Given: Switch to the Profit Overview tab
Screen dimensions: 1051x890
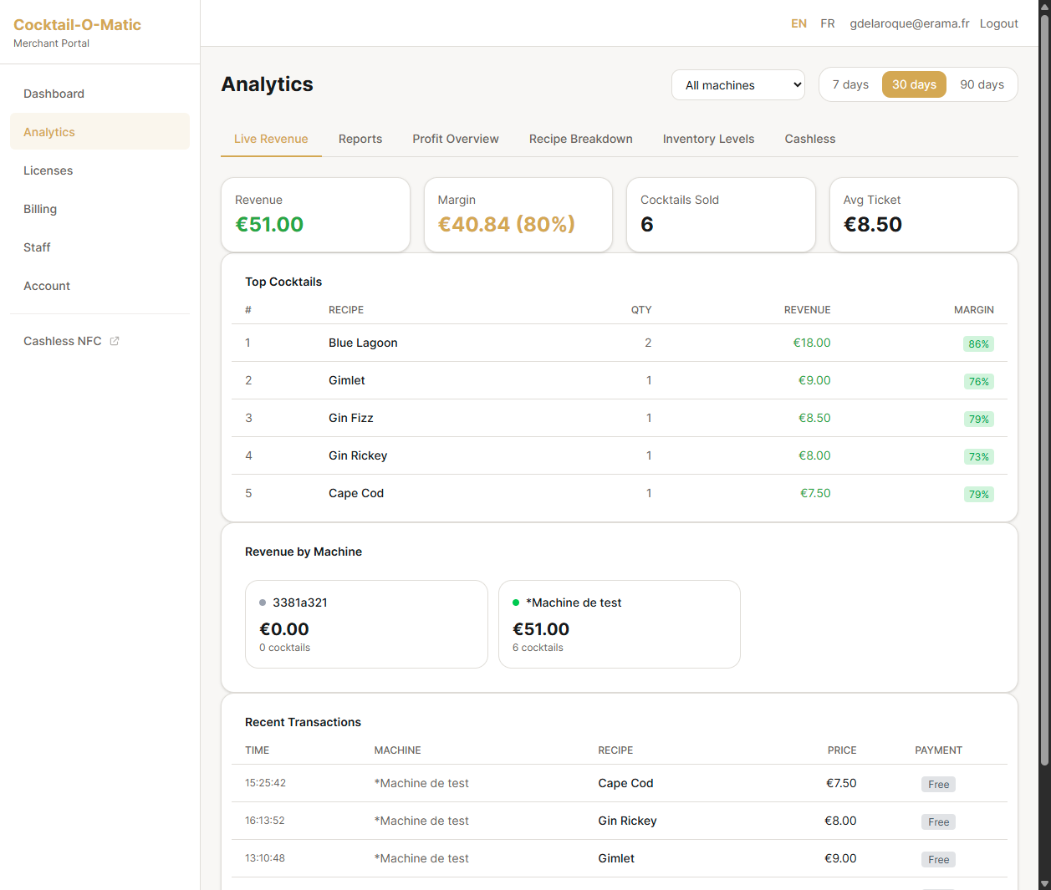Looking at the screenshot, I should (x=456, y=139).
